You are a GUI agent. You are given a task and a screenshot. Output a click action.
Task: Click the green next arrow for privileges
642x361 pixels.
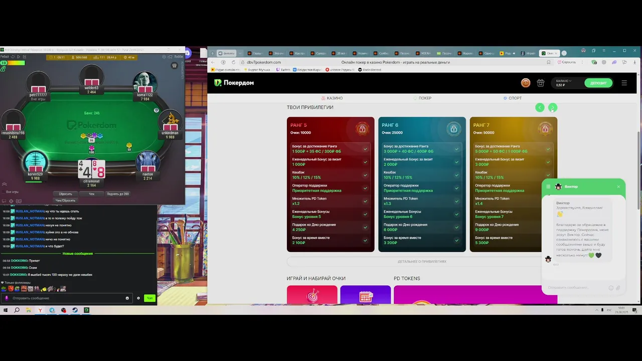point(552,107)
